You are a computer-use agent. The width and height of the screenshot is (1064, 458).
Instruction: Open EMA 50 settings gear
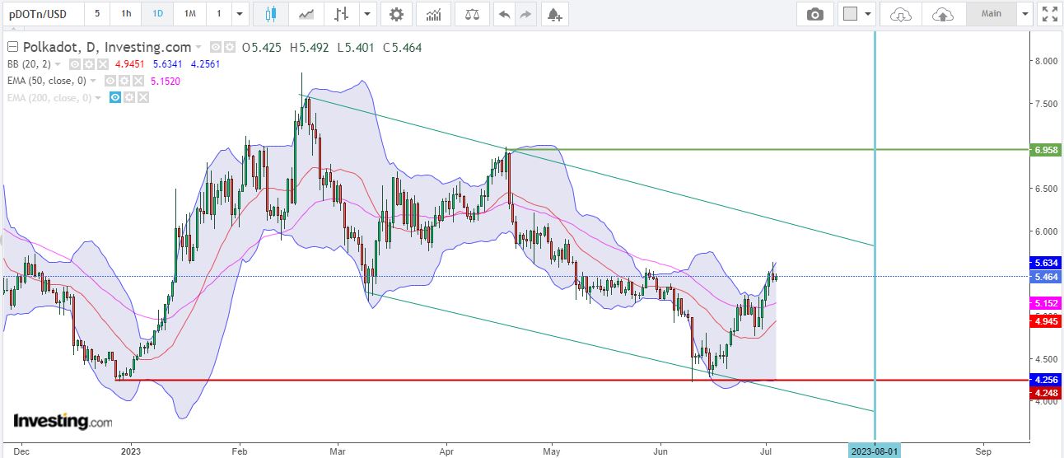[x=124, y=82]
